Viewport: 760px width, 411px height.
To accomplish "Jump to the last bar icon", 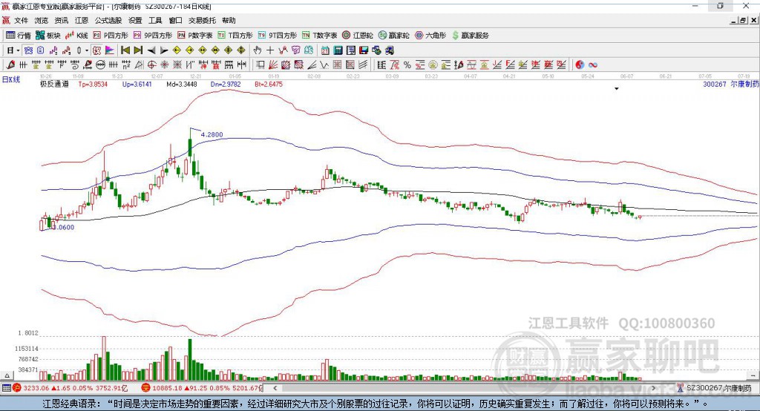I will 138,50.
